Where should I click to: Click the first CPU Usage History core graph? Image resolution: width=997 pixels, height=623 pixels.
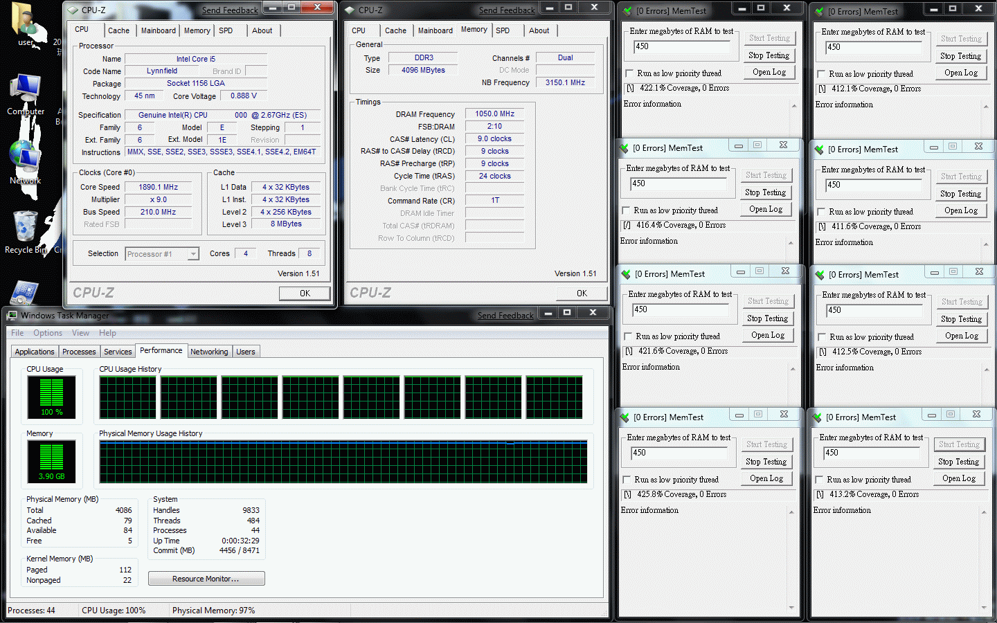tap(127, 397)
